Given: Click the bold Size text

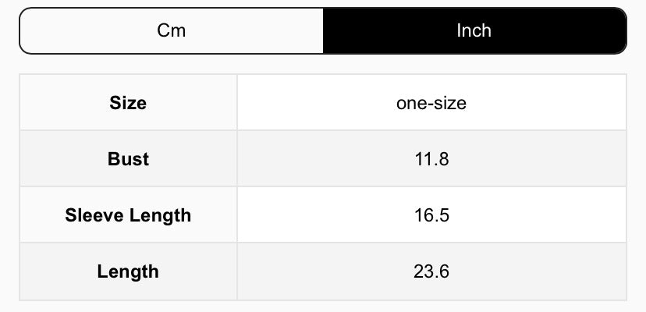Looking at the screenshot, I should [128, 103].
